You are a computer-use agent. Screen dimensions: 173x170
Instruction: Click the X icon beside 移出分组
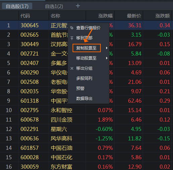pos(72,68)
